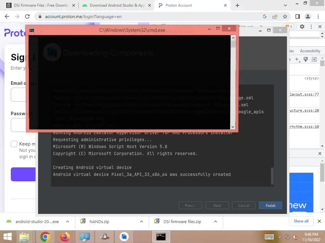Click the address bar URL

(83, 16)
